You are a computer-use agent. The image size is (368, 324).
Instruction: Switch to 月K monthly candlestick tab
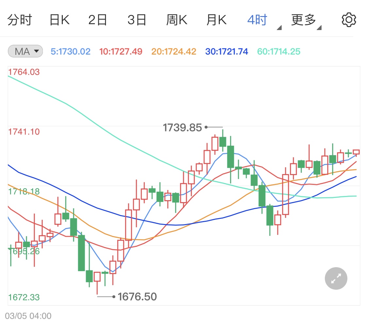(x=216, y=20)
